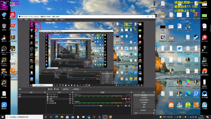Click the 桌面音频 volume slider handle
This screenshot has width=211, height=119.
pyautogui.click(x=101, y=106)
